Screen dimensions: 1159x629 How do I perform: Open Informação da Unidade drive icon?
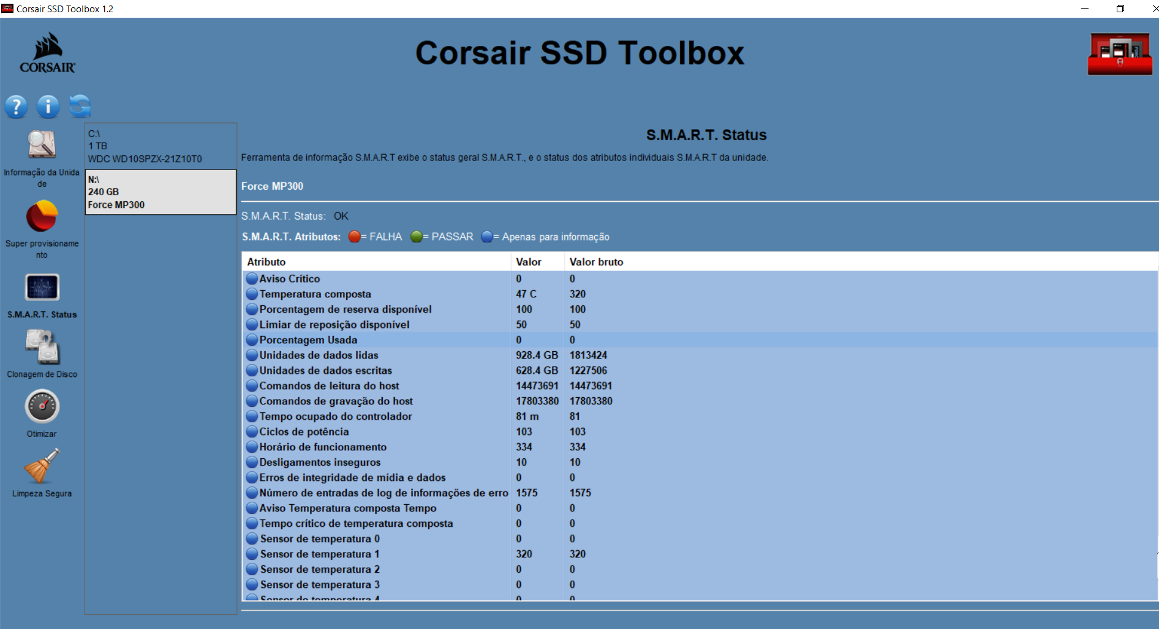tap(42, 144)
